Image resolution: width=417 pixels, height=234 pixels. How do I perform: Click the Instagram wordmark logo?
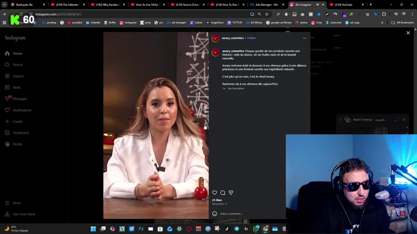(15, 38)
